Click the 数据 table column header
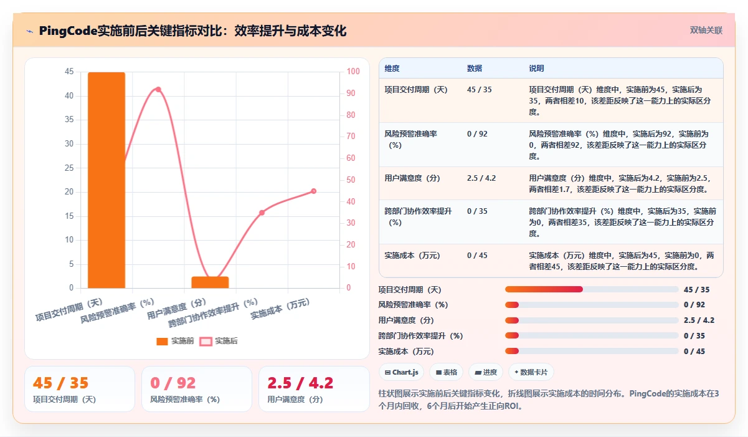 pyautogui.click(x=475, y=69)
